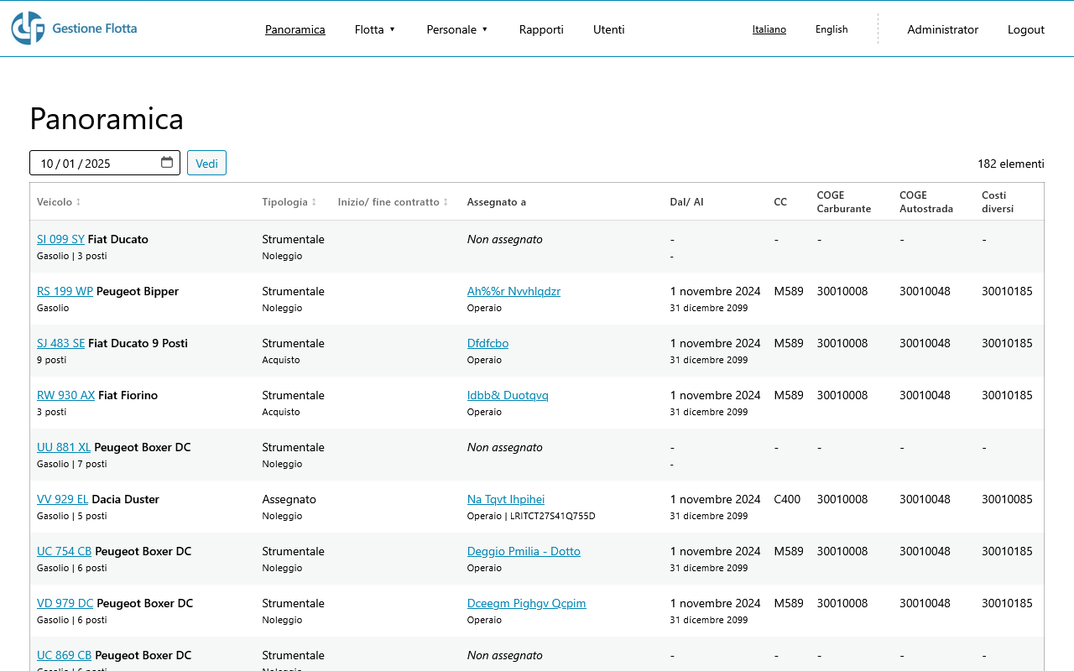Sort table by Veicolo column arrows
1074x671 pixels.
point(78,202)
